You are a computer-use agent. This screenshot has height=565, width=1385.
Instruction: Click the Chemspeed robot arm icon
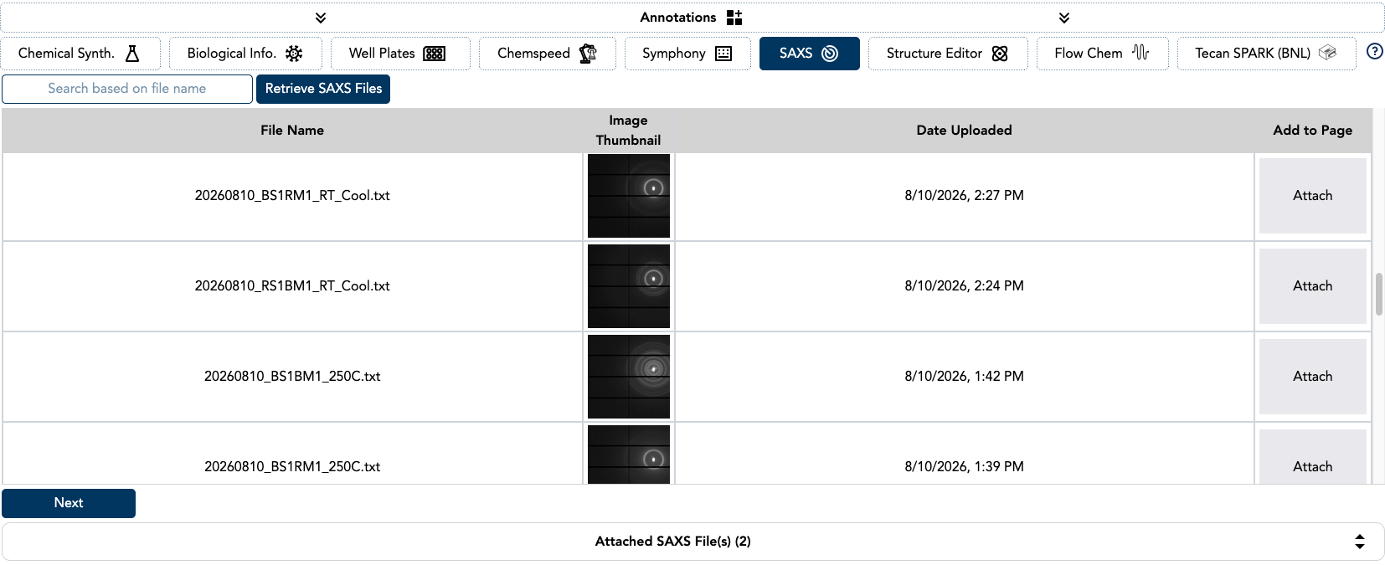pos(588,54)
